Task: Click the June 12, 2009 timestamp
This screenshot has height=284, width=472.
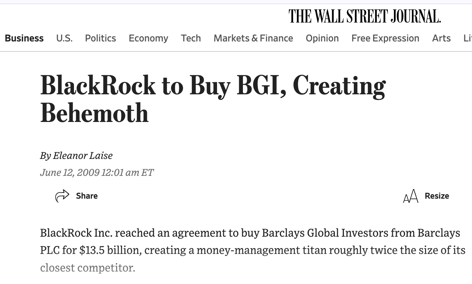Action: click(97, 172)
